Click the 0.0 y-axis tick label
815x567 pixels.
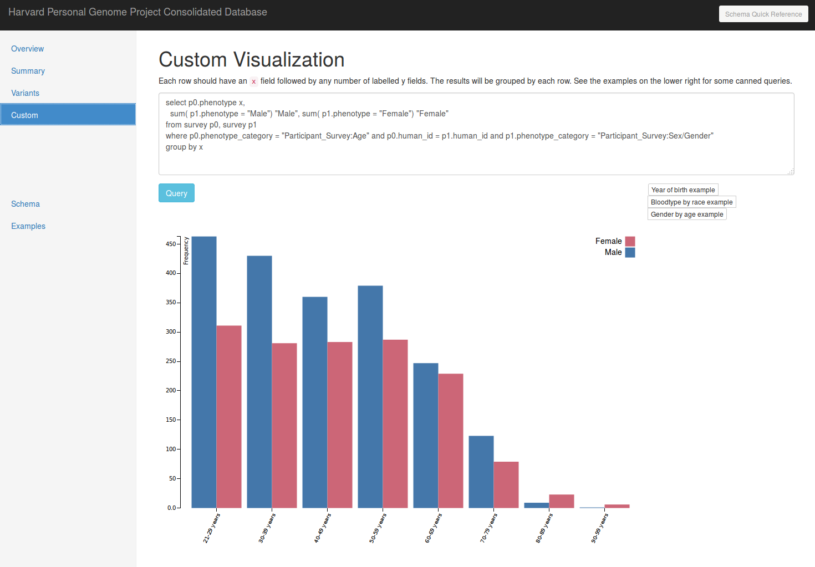point(171,508)
